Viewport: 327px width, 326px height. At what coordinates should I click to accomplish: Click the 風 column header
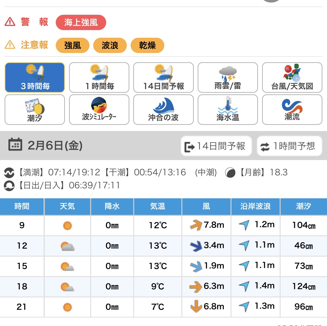[x=206, y=206]
